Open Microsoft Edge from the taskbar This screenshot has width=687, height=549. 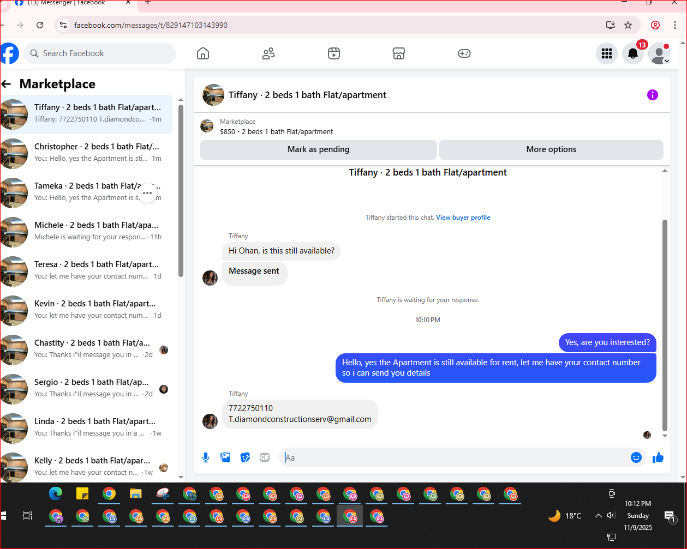(56, 494)
